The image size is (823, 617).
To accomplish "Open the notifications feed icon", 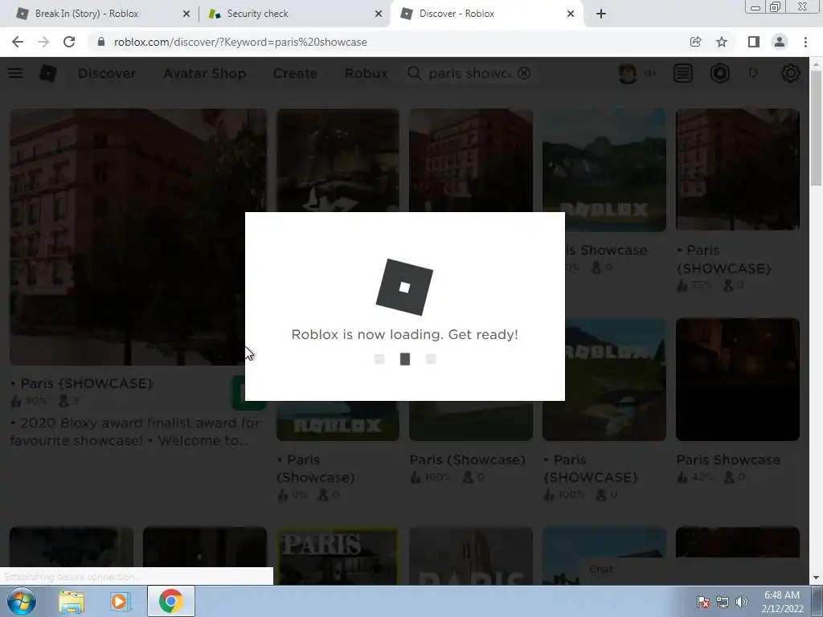I will [683, 73].
